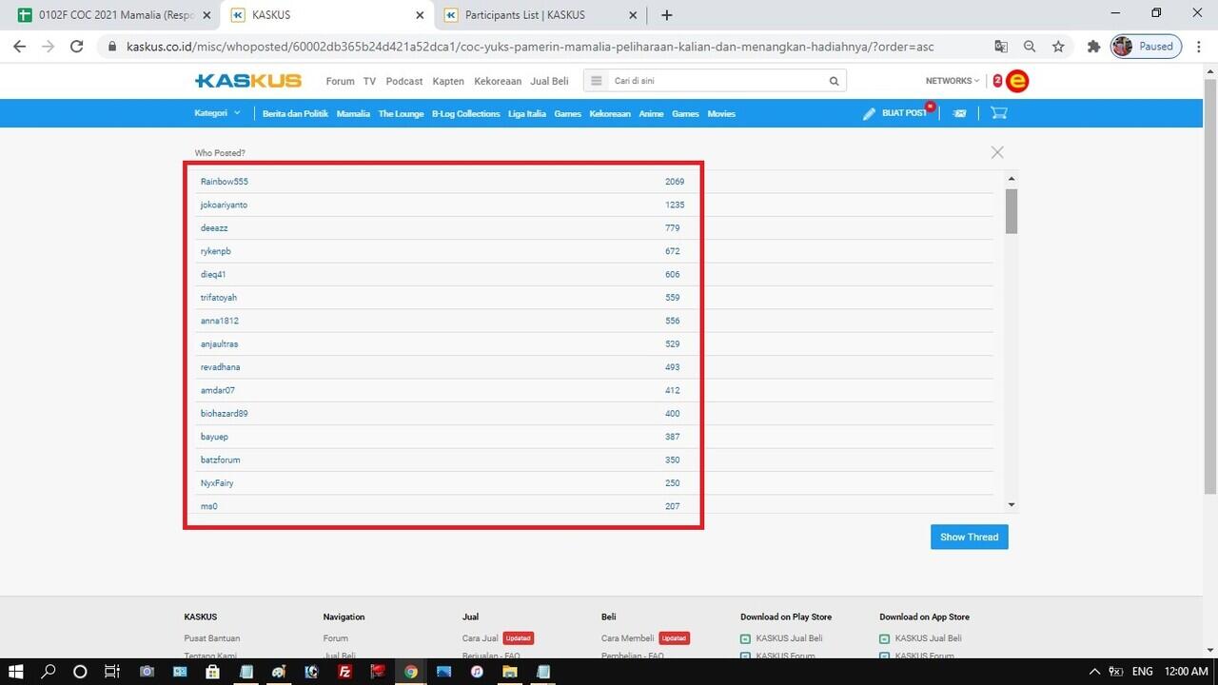Open the Camera app on the taskbar
Viewport: 1218px width, 685px height.
147,672
